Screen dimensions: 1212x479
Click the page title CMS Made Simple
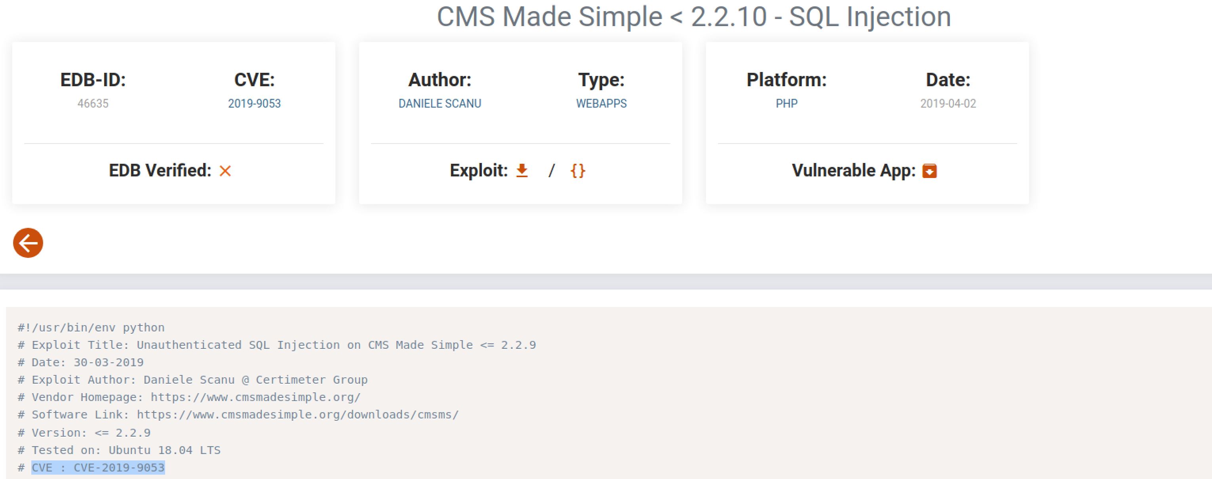694,17
